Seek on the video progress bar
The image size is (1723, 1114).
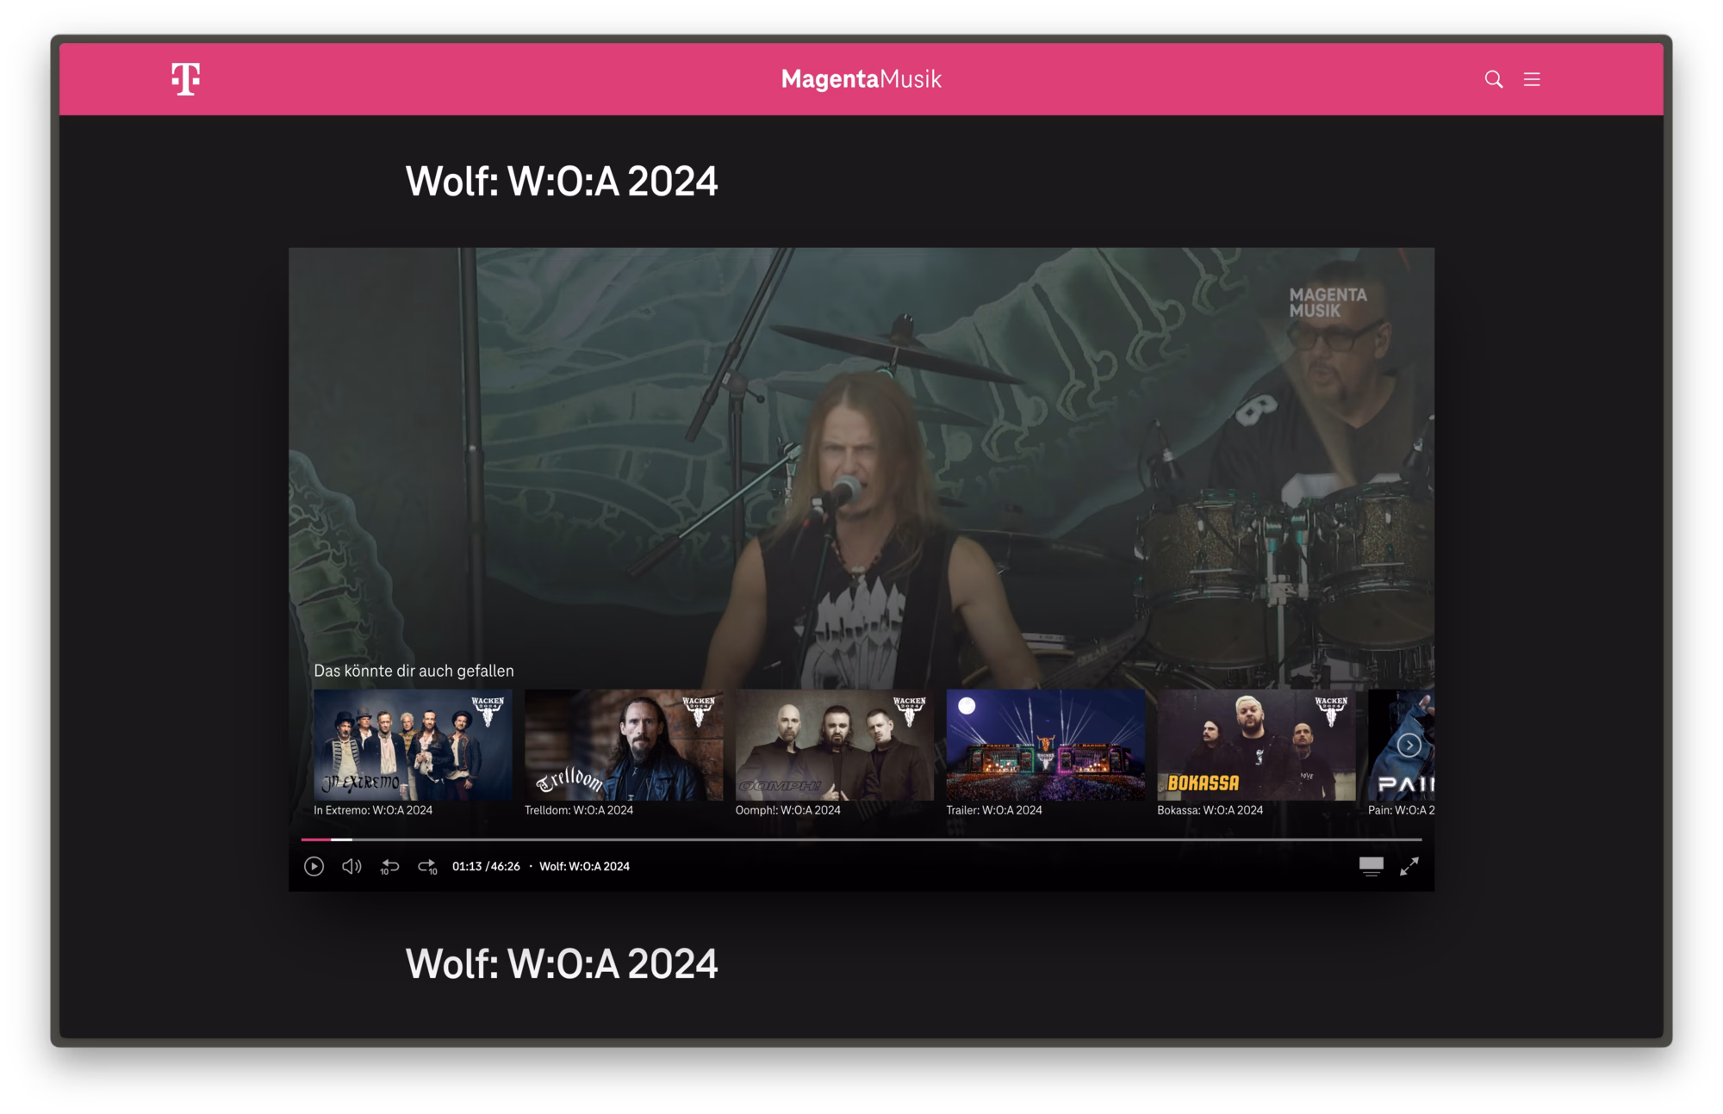[861, 839]
